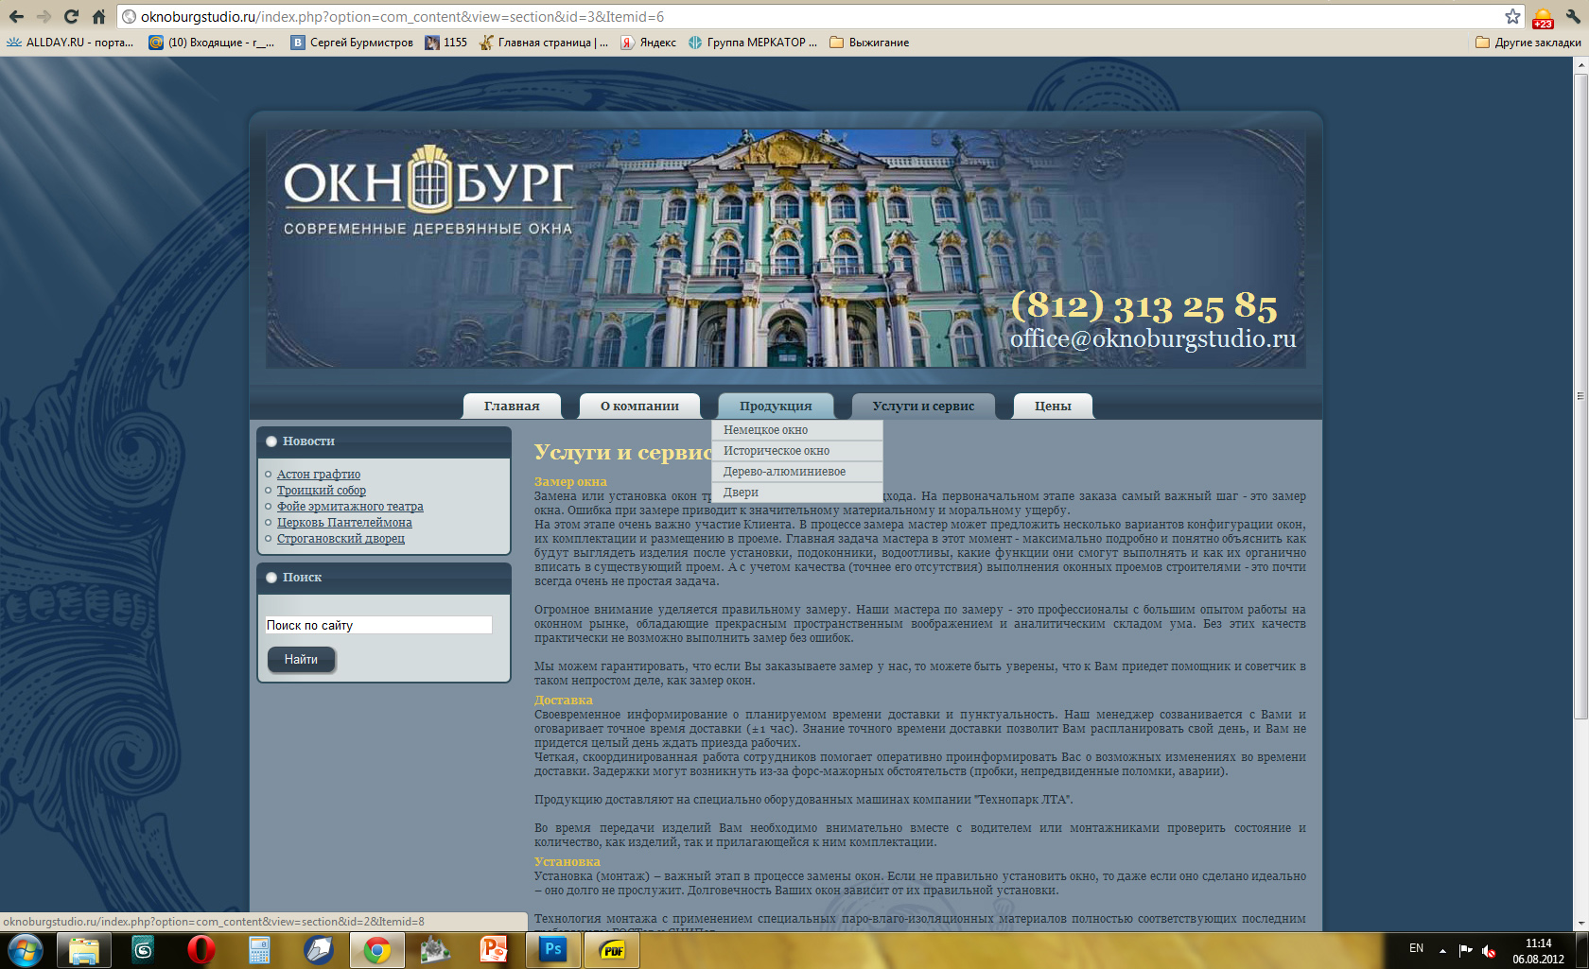Open the Астон графтио news link
This screenshot has height=969, width=1589.
(319, 475)
